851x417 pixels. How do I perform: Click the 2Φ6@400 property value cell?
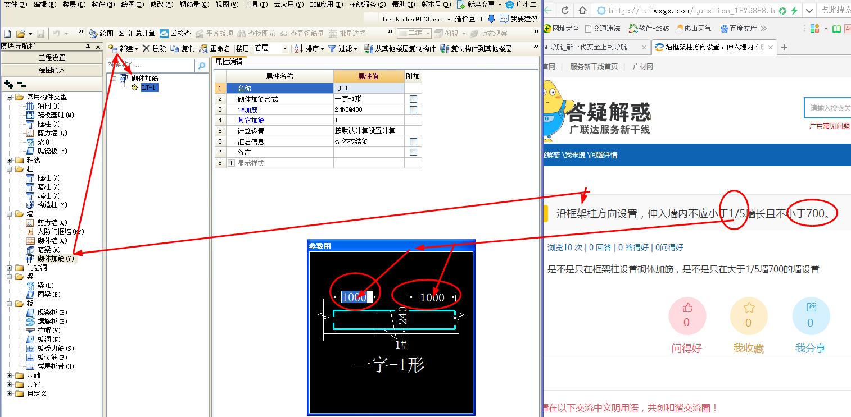tap(369, 109)
